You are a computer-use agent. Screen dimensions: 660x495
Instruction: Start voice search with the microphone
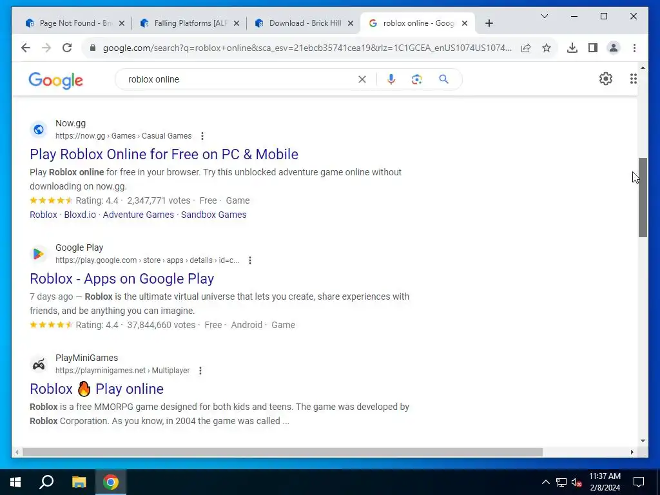click(x=391, y=79)
